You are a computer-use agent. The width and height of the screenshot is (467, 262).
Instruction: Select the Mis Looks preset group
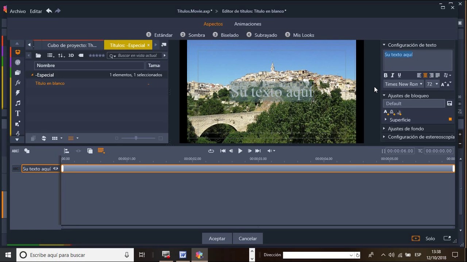300,35
